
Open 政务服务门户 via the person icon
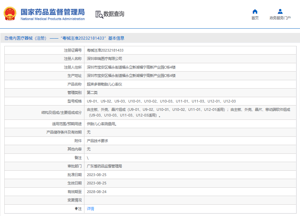(x=280, y=11)
